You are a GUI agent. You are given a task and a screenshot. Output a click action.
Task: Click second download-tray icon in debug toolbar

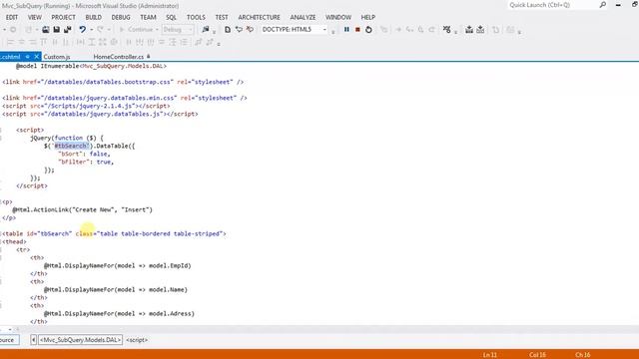click(480, 29)
